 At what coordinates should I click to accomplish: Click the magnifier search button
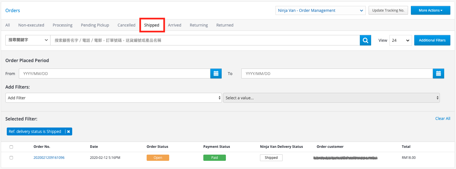click(365, 40)
